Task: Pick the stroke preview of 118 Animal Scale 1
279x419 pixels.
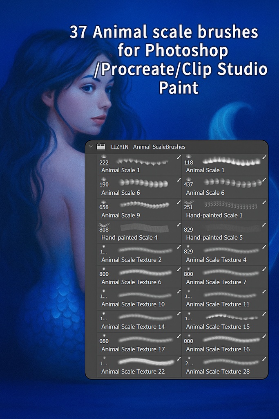Action: [x=231, y=161]
